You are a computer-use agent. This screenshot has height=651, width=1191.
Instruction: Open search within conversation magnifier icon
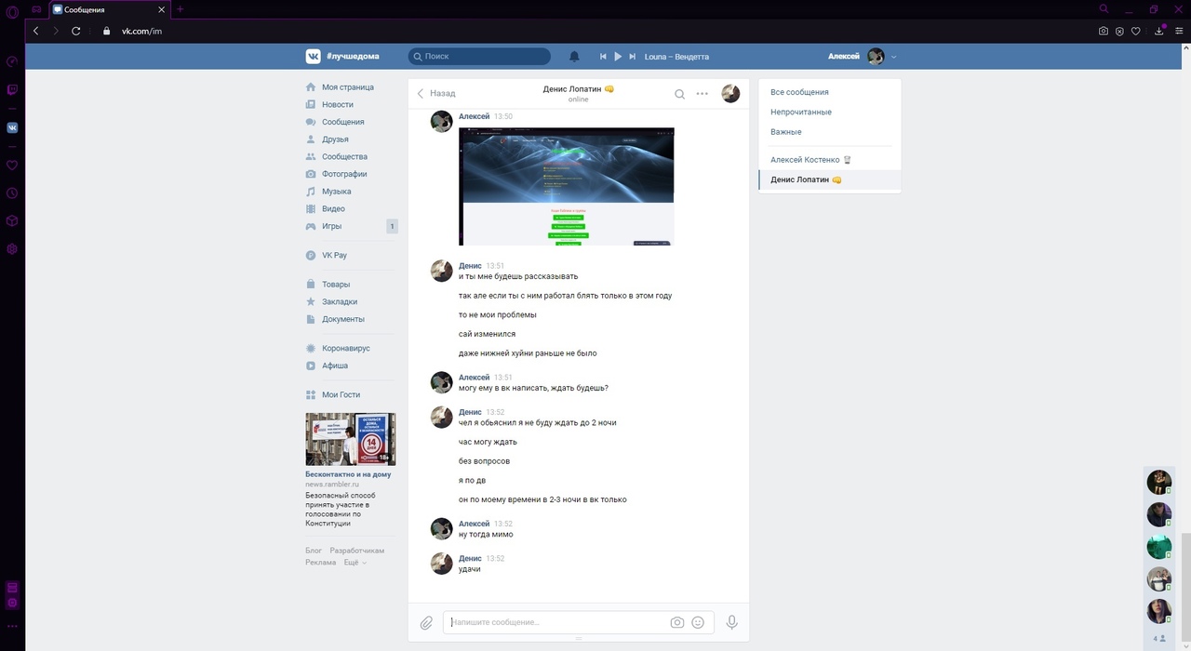point(680,94)
